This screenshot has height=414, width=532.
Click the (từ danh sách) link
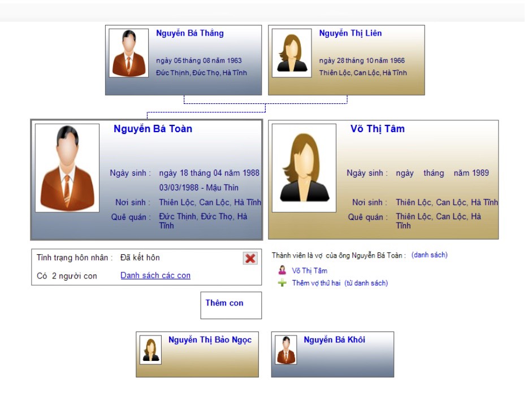366,283
